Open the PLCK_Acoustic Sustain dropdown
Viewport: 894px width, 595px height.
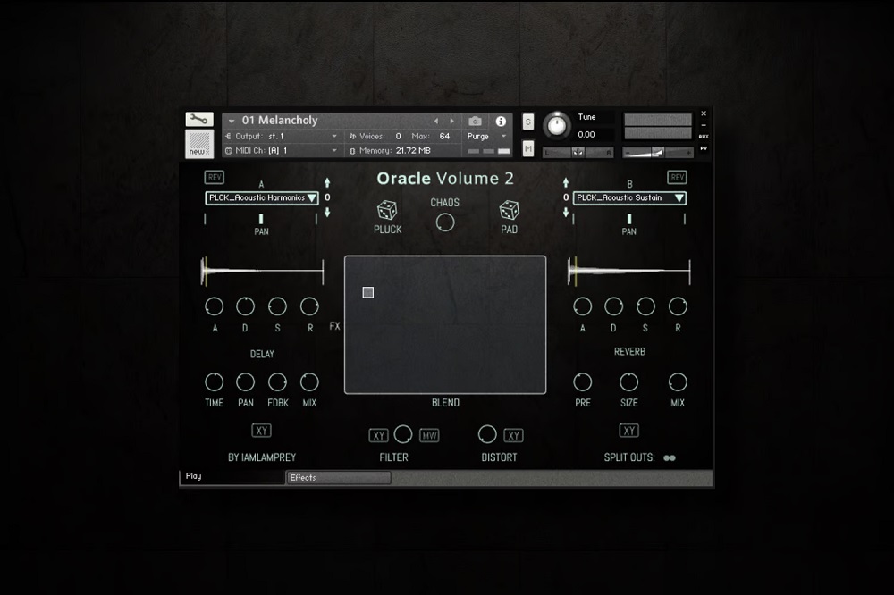point(630,198)
